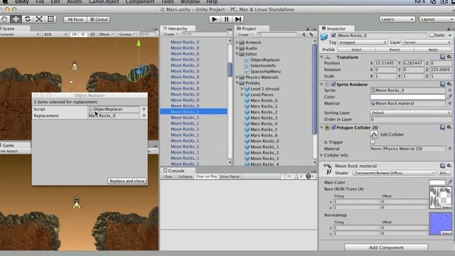Toggle Global handle rotation

[x=99, y=19]
